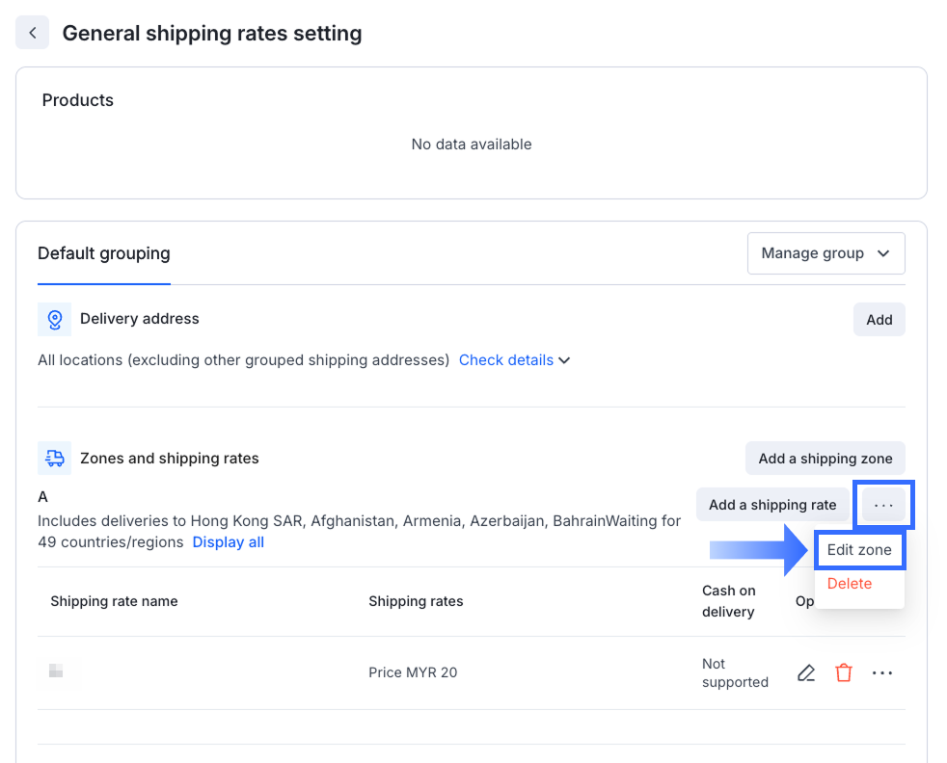Switch to the Default grouping tab
The image size is (947, 763).
tap(104, 254)
